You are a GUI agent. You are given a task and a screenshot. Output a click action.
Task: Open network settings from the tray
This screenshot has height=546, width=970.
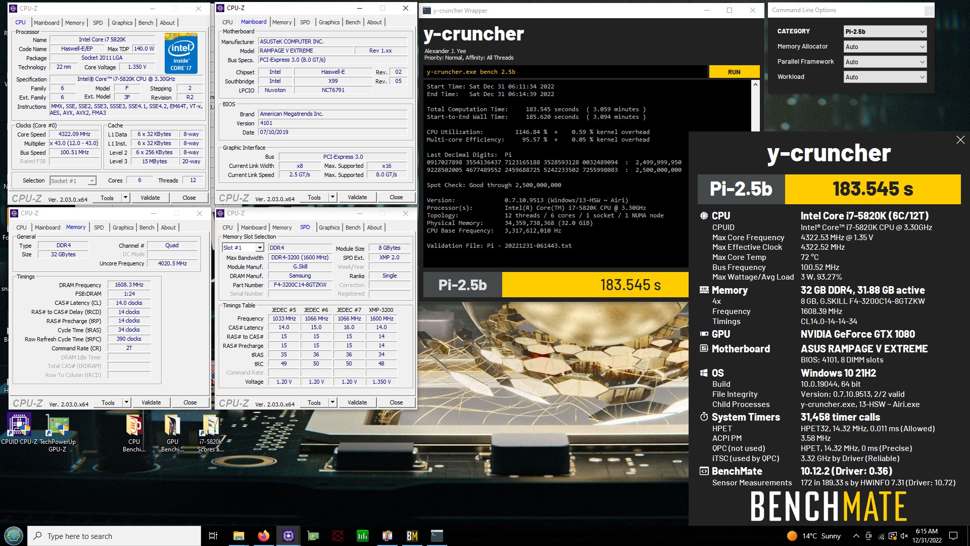point(881,536)
